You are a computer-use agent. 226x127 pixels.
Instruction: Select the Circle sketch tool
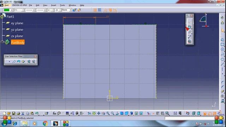tap(222, 49)
